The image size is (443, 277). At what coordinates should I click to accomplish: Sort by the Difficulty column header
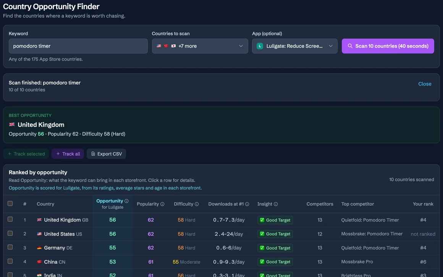184,204
